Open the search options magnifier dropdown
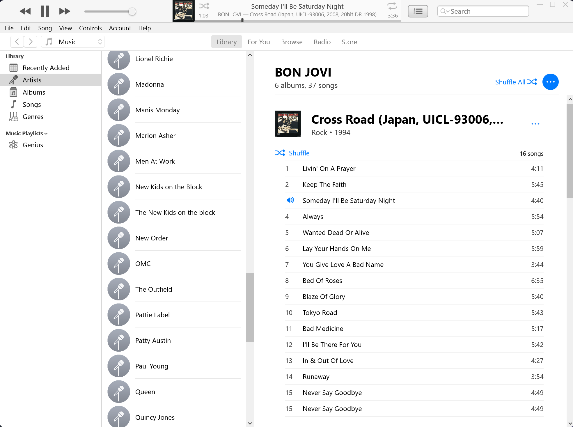 (444, 11)
